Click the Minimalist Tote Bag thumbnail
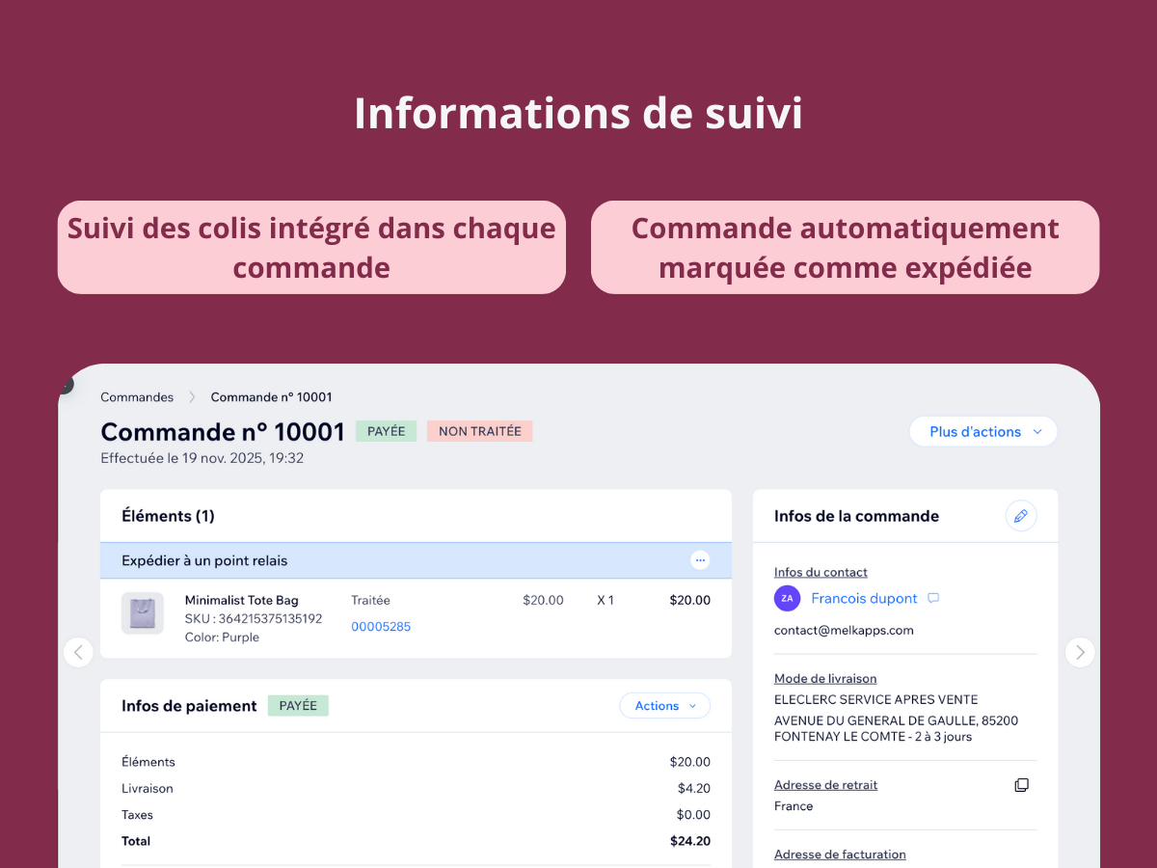Screen dimensions: 1157x868 142,613
